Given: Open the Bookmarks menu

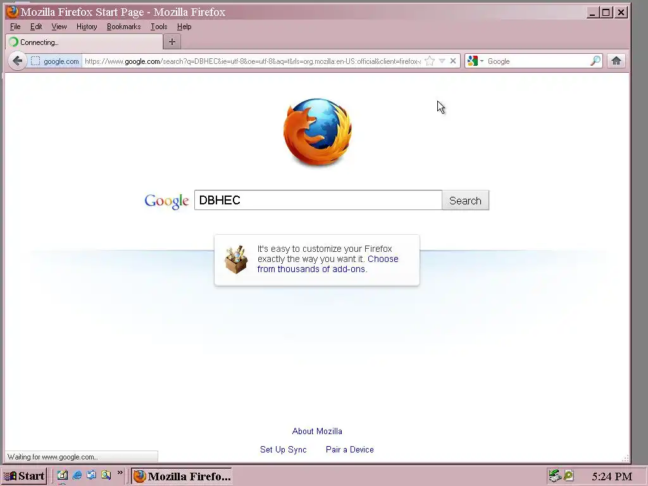Looking at the screenshot, I should point(123,27).
